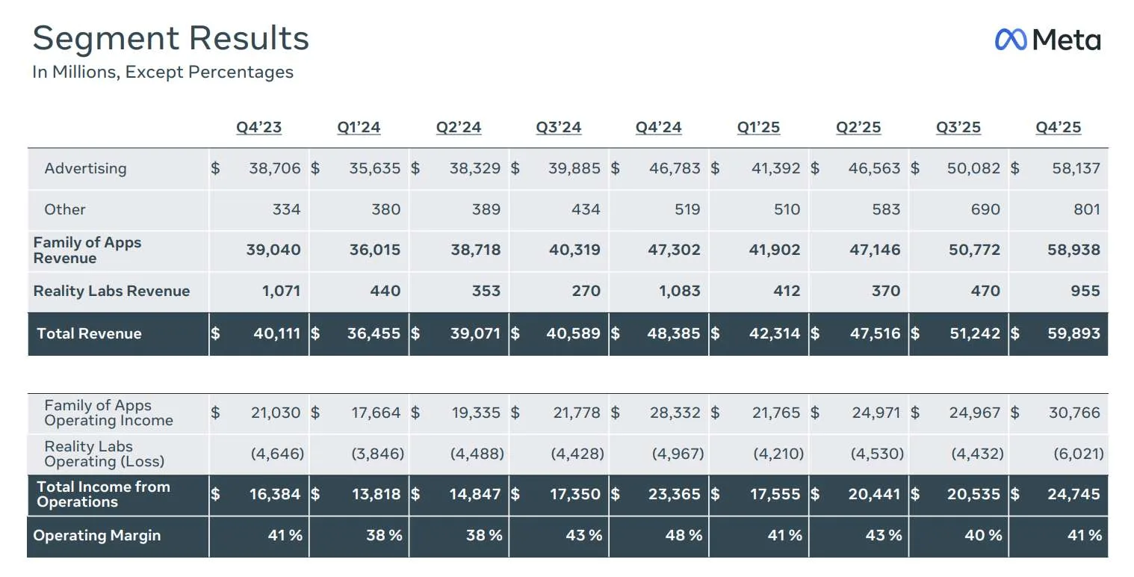Select the Reality Labs Revenue label
Viewport: 1134px width, 577px height.
(x=112, y=291)
